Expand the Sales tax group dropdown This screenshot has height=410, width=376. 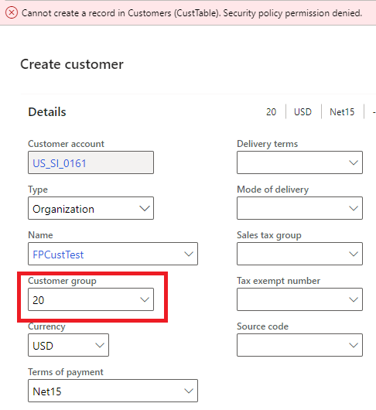pos(299,254)
